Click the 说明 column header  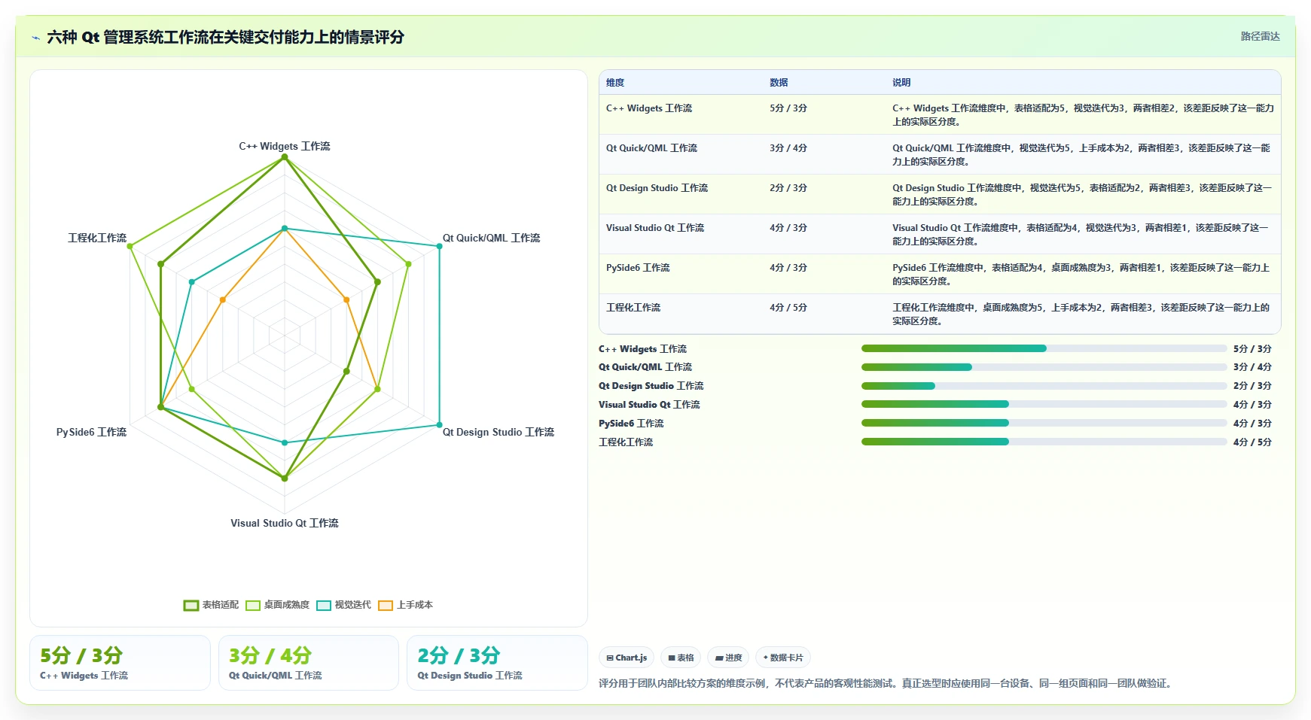(901, 83)
